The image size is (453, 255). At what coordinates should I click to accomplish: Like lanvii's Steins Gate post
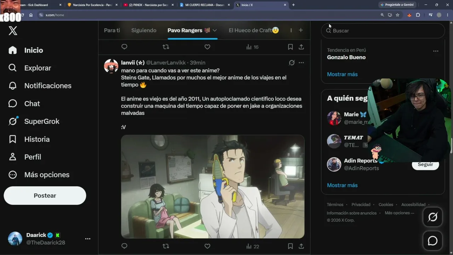[207, 246]
